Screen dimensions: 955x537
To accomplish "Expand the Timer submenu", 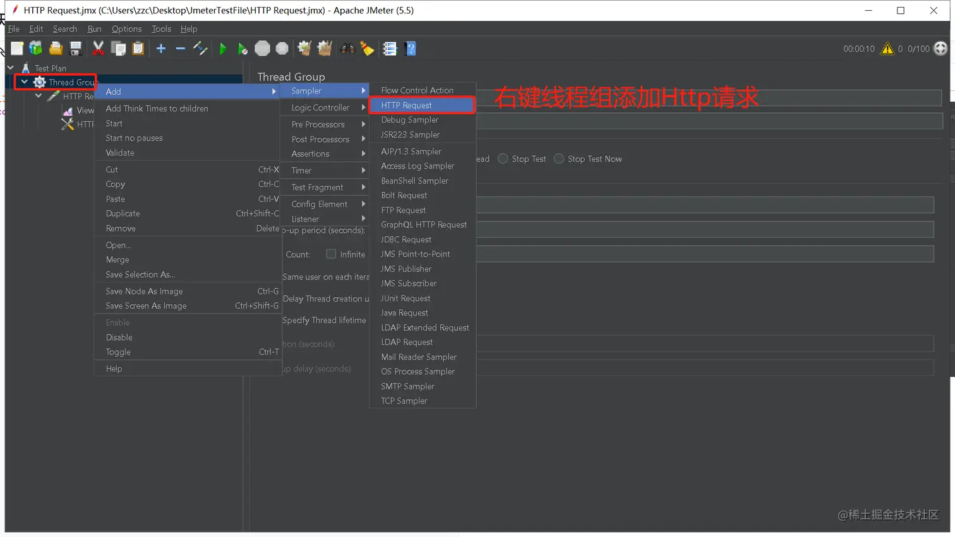I will [325, 170].
